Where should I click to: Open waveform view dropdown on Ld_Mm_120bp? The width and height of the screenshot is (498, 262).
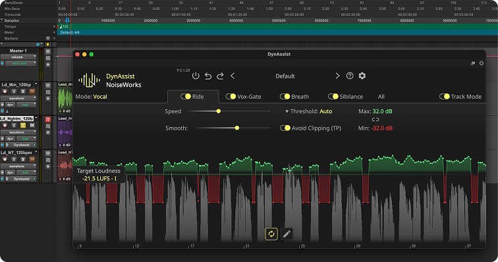coord(18,98)
